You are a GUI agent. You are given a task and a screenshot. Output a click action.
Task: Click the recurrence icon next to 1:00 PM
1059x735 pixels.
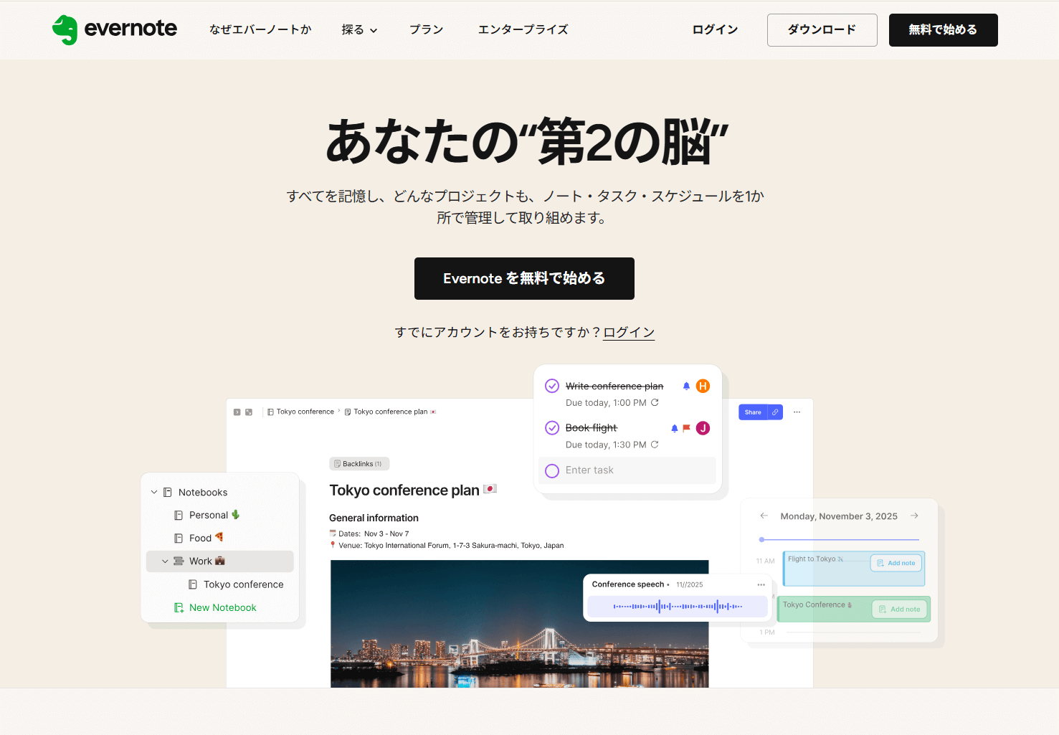tap(655, 403)
